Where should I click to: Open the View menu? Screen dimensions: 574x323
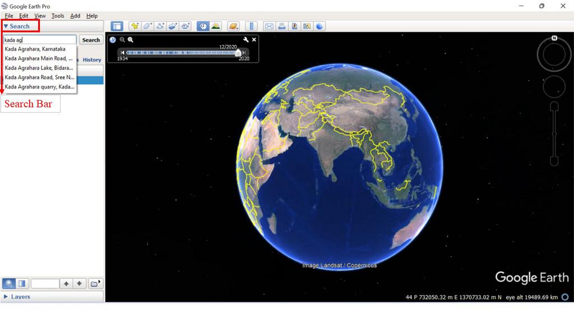(40, 16)
